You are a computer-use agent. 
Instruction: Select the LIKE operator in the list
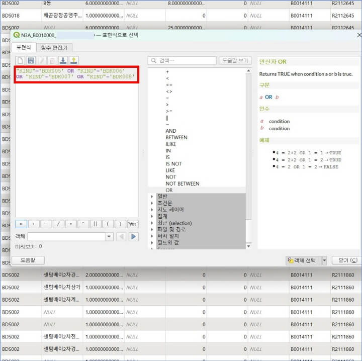tap(170, 170)
